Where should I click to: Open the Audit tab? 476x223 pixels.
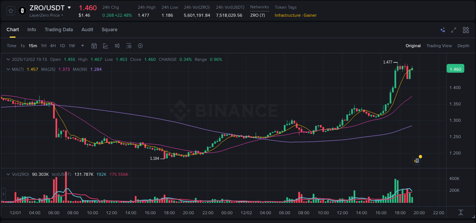87,30
